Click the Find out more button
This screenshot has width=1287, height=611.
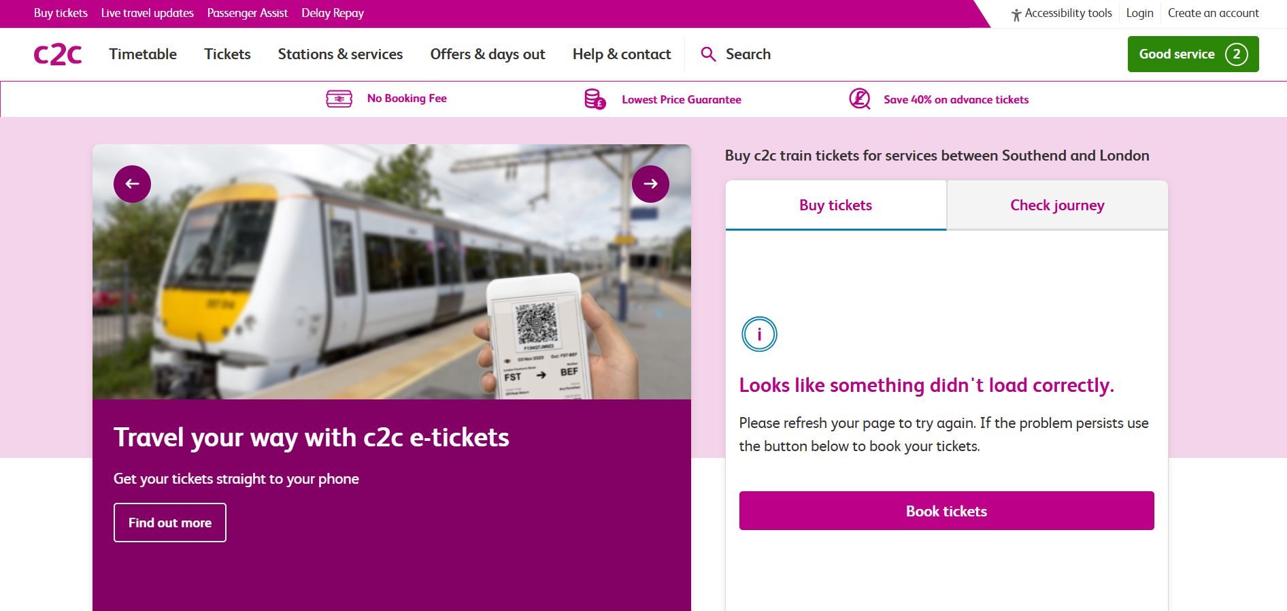(170, 523)
